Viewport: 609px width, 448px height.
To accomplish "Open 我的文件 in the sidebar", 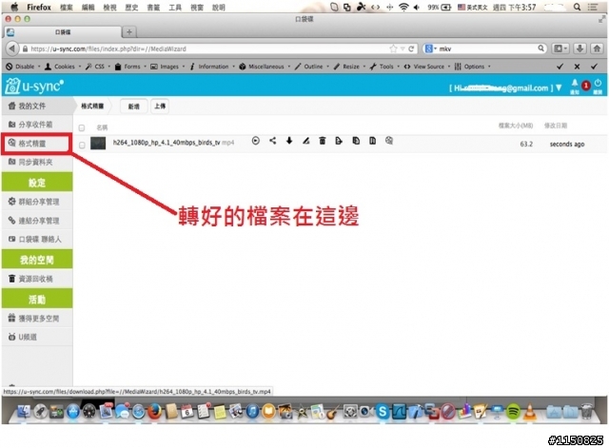I will pyautogui.click(x=37, y=106).
